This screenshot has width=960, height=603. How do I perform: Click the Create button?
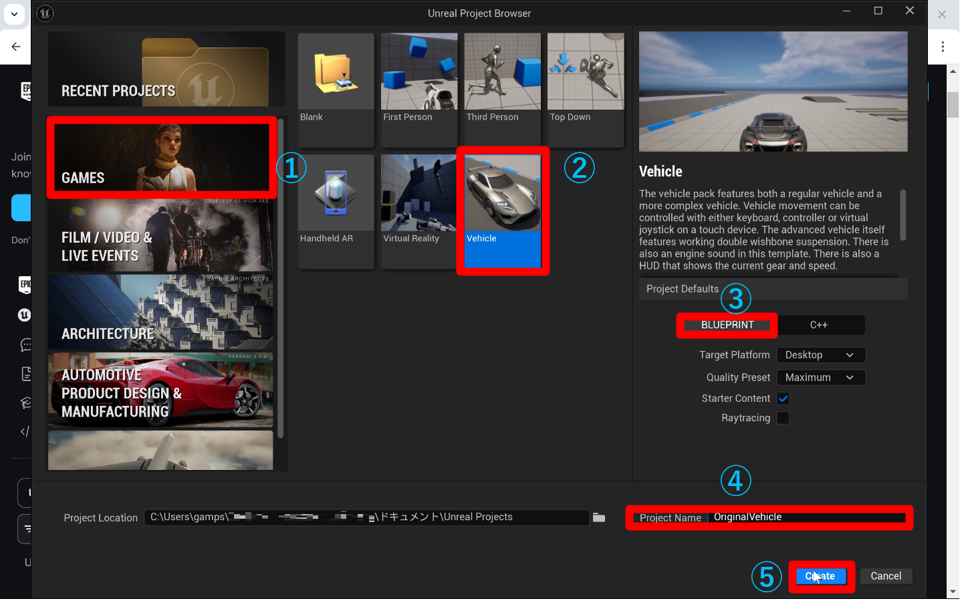821,576
